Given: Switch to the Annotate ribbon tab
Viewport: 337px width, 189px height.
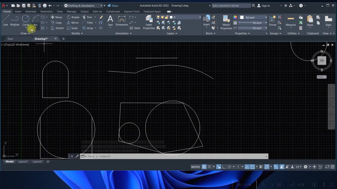Looking at the screenshot, I should [31, 12].
